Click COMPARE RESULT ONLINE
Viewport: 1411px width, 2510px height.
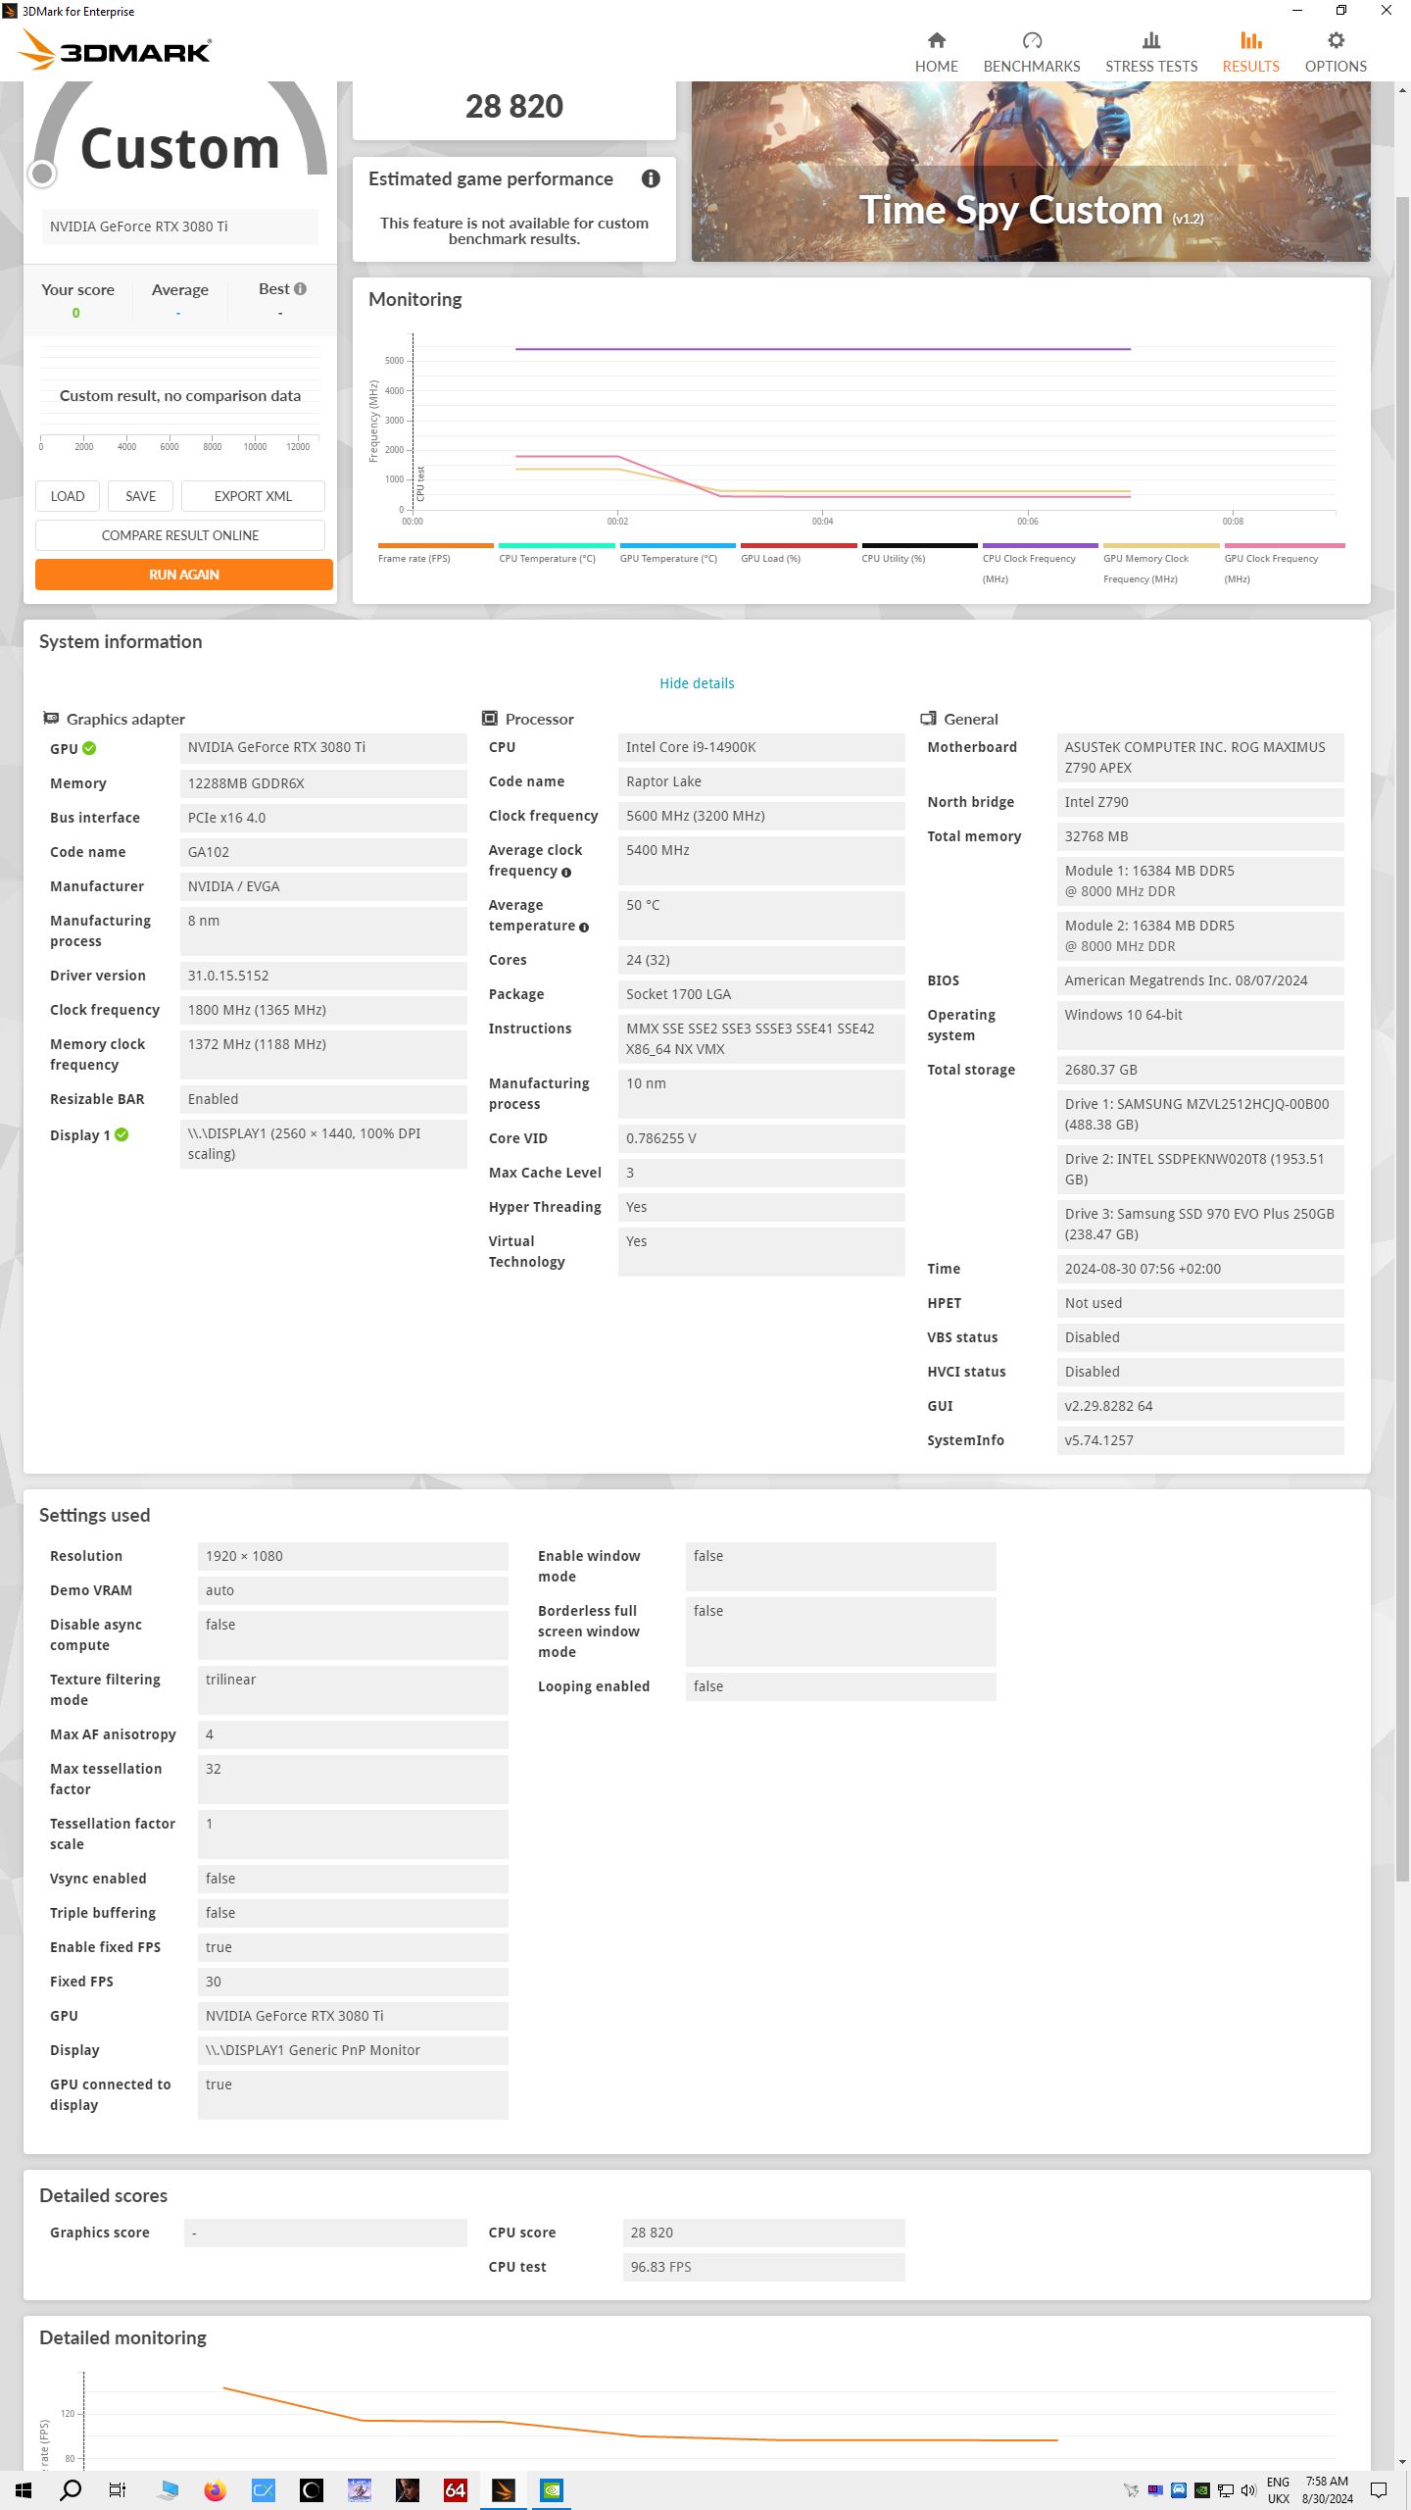(180, 535)
